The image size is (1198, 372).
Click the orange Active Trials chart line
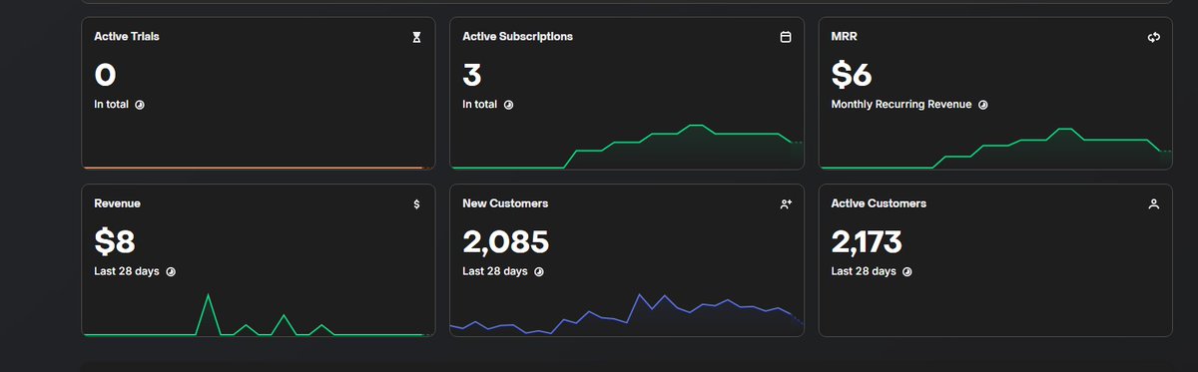258,168
